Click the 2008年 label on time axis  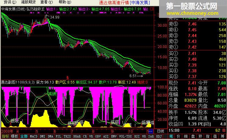click(7, 131)
